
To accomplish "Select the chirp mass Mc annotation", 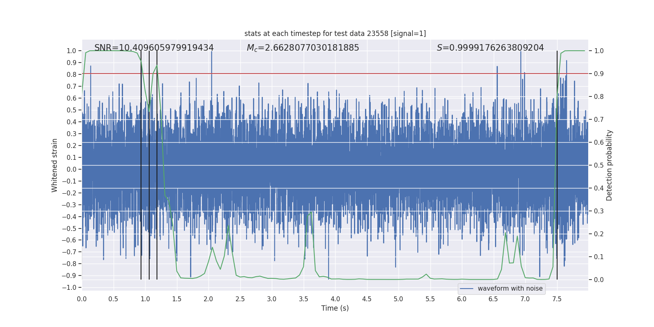I will pyautogui.click(x=302, y=48).
